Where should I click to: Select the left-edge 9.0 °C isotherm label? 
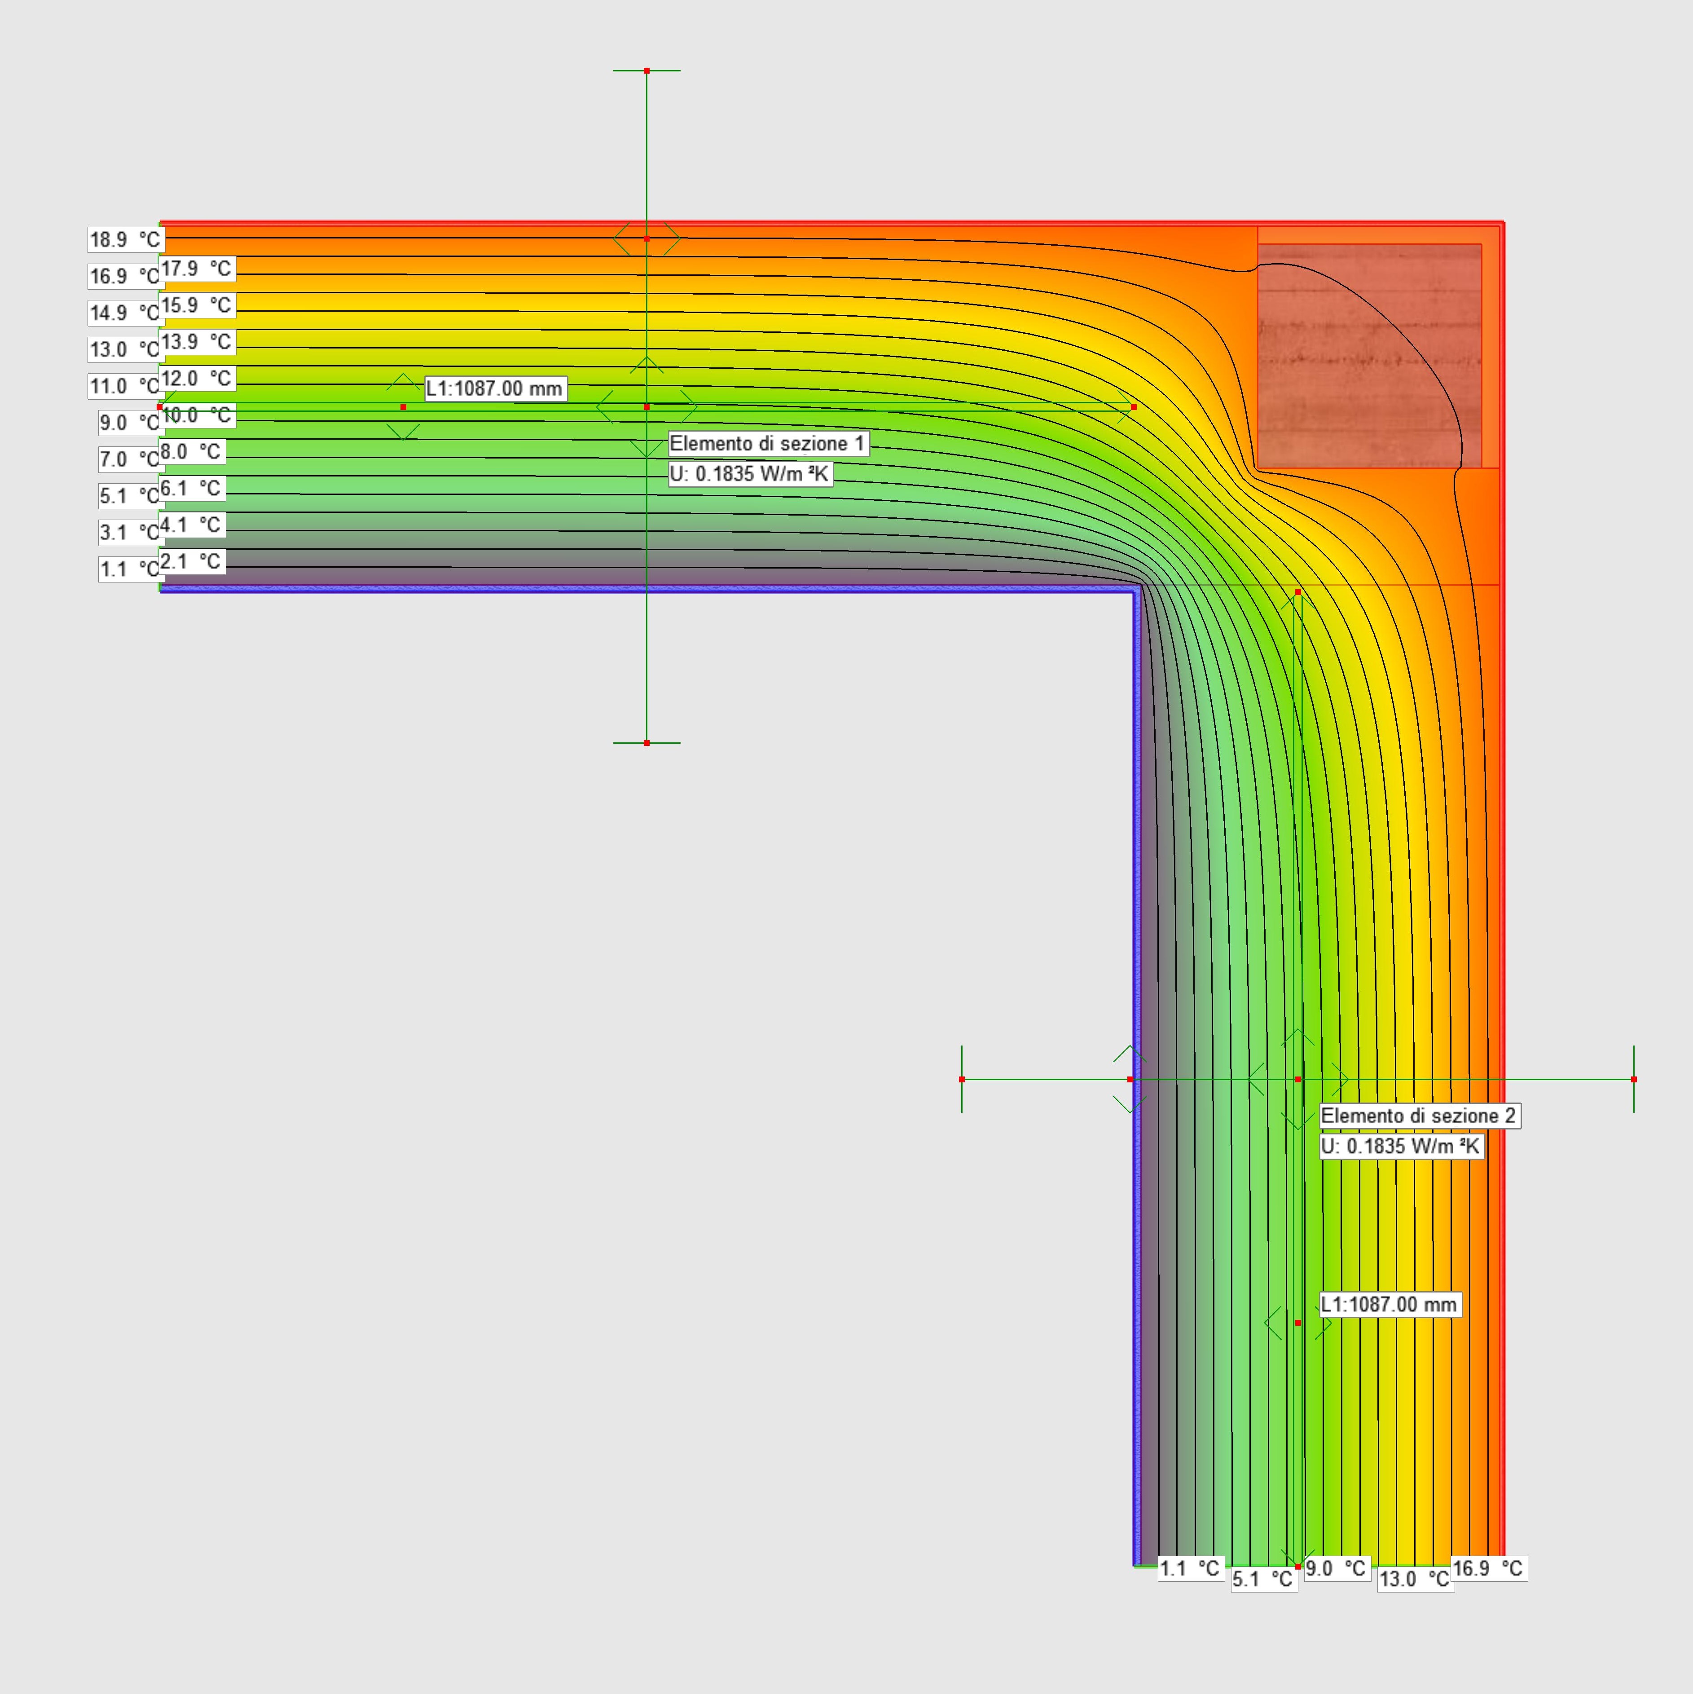[x=129, y=423]
